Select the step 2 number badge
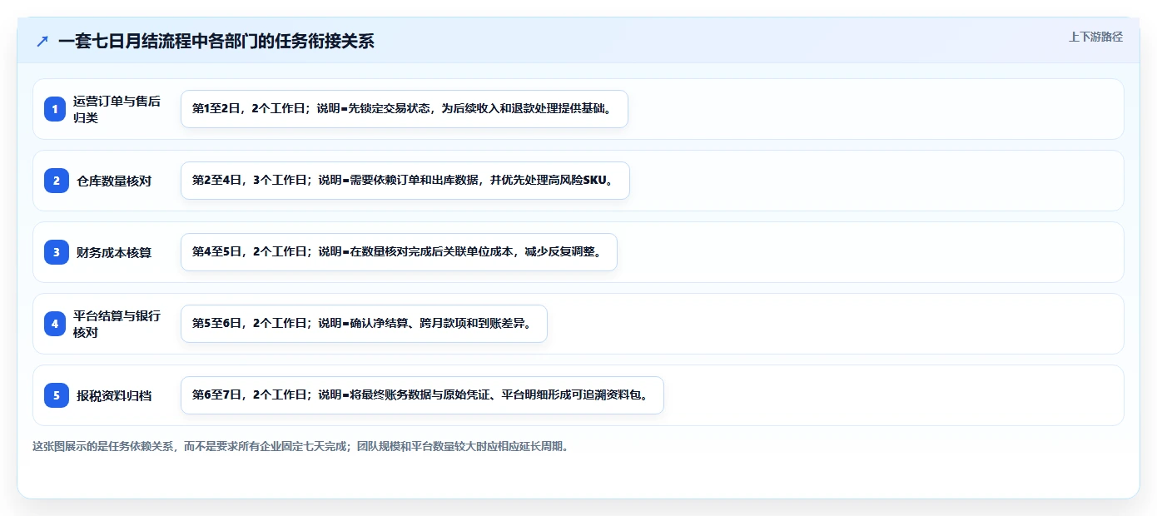Image resolution: width=1157 pixels, height=516 pixels. [x=57, y=181]
